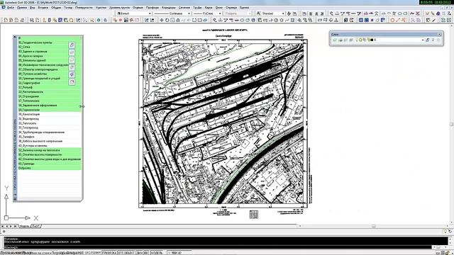Toggle ВЕС lineweight display in status bar

coord(147,253)
